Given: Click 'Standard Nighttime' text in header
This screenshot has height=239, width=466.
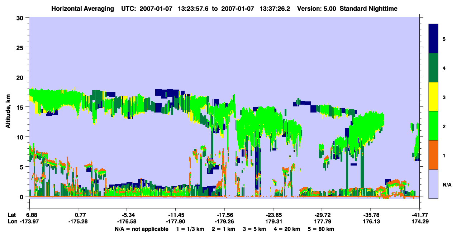Looking at the screenshot, I should 368,8.
